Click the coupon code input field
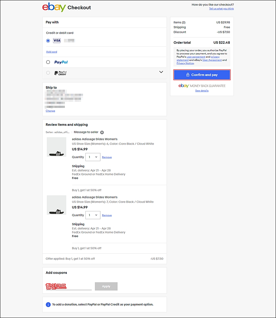 69,286
